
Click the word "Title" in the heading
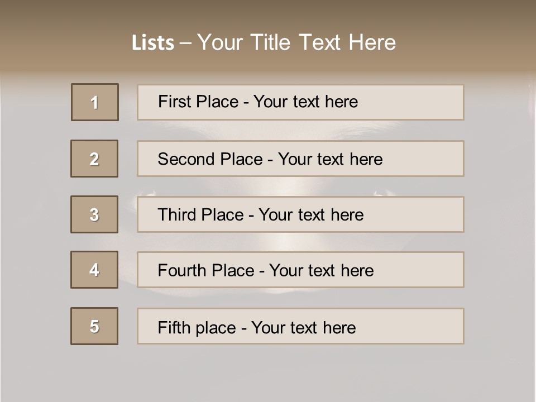(x=272, y=42)
